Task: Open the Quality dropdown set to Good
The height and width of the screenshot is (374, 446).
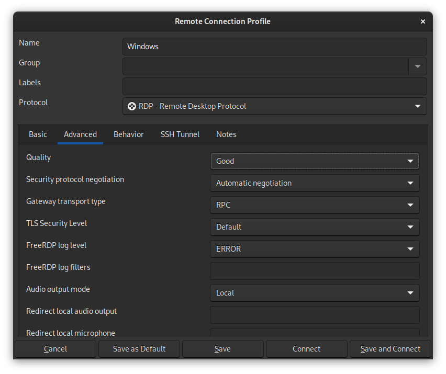Action: pos(315,161)
